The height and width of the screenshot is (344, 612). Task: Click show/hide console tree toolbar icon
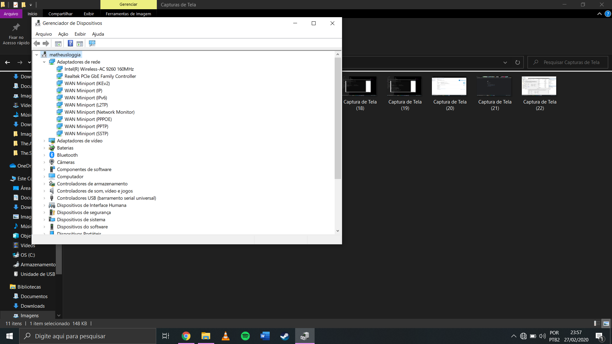click(x=58, y=44)
